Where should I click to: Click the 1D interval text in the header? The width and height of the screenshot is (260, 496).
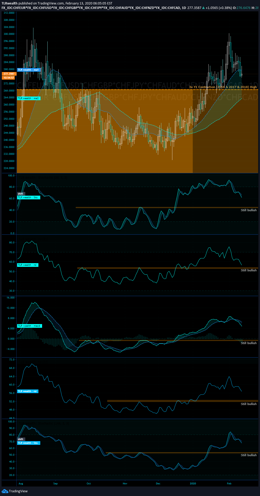coord(184,8)
